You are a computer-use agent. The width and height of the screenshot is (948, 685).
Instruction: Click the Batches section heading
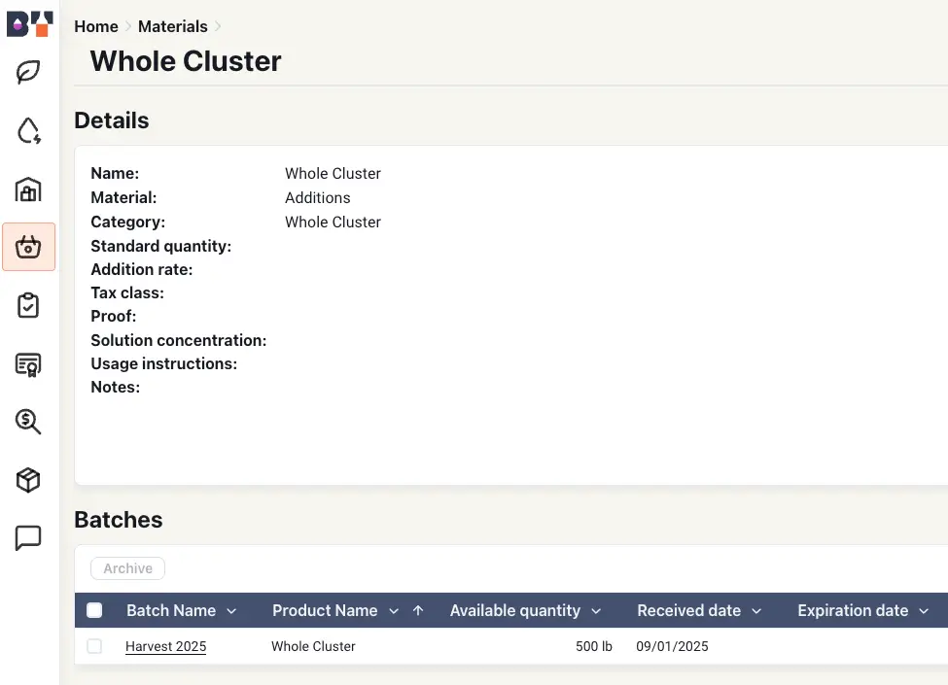119,520
